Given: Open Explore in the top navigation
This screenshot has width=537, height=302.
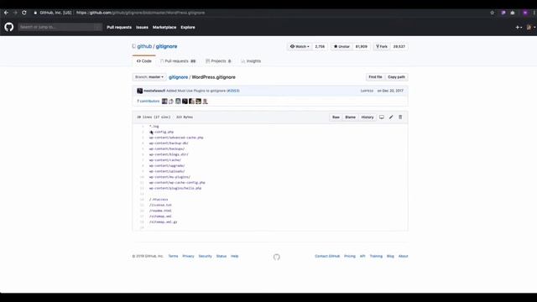Looking at the screenshot, I should (188, 28).
